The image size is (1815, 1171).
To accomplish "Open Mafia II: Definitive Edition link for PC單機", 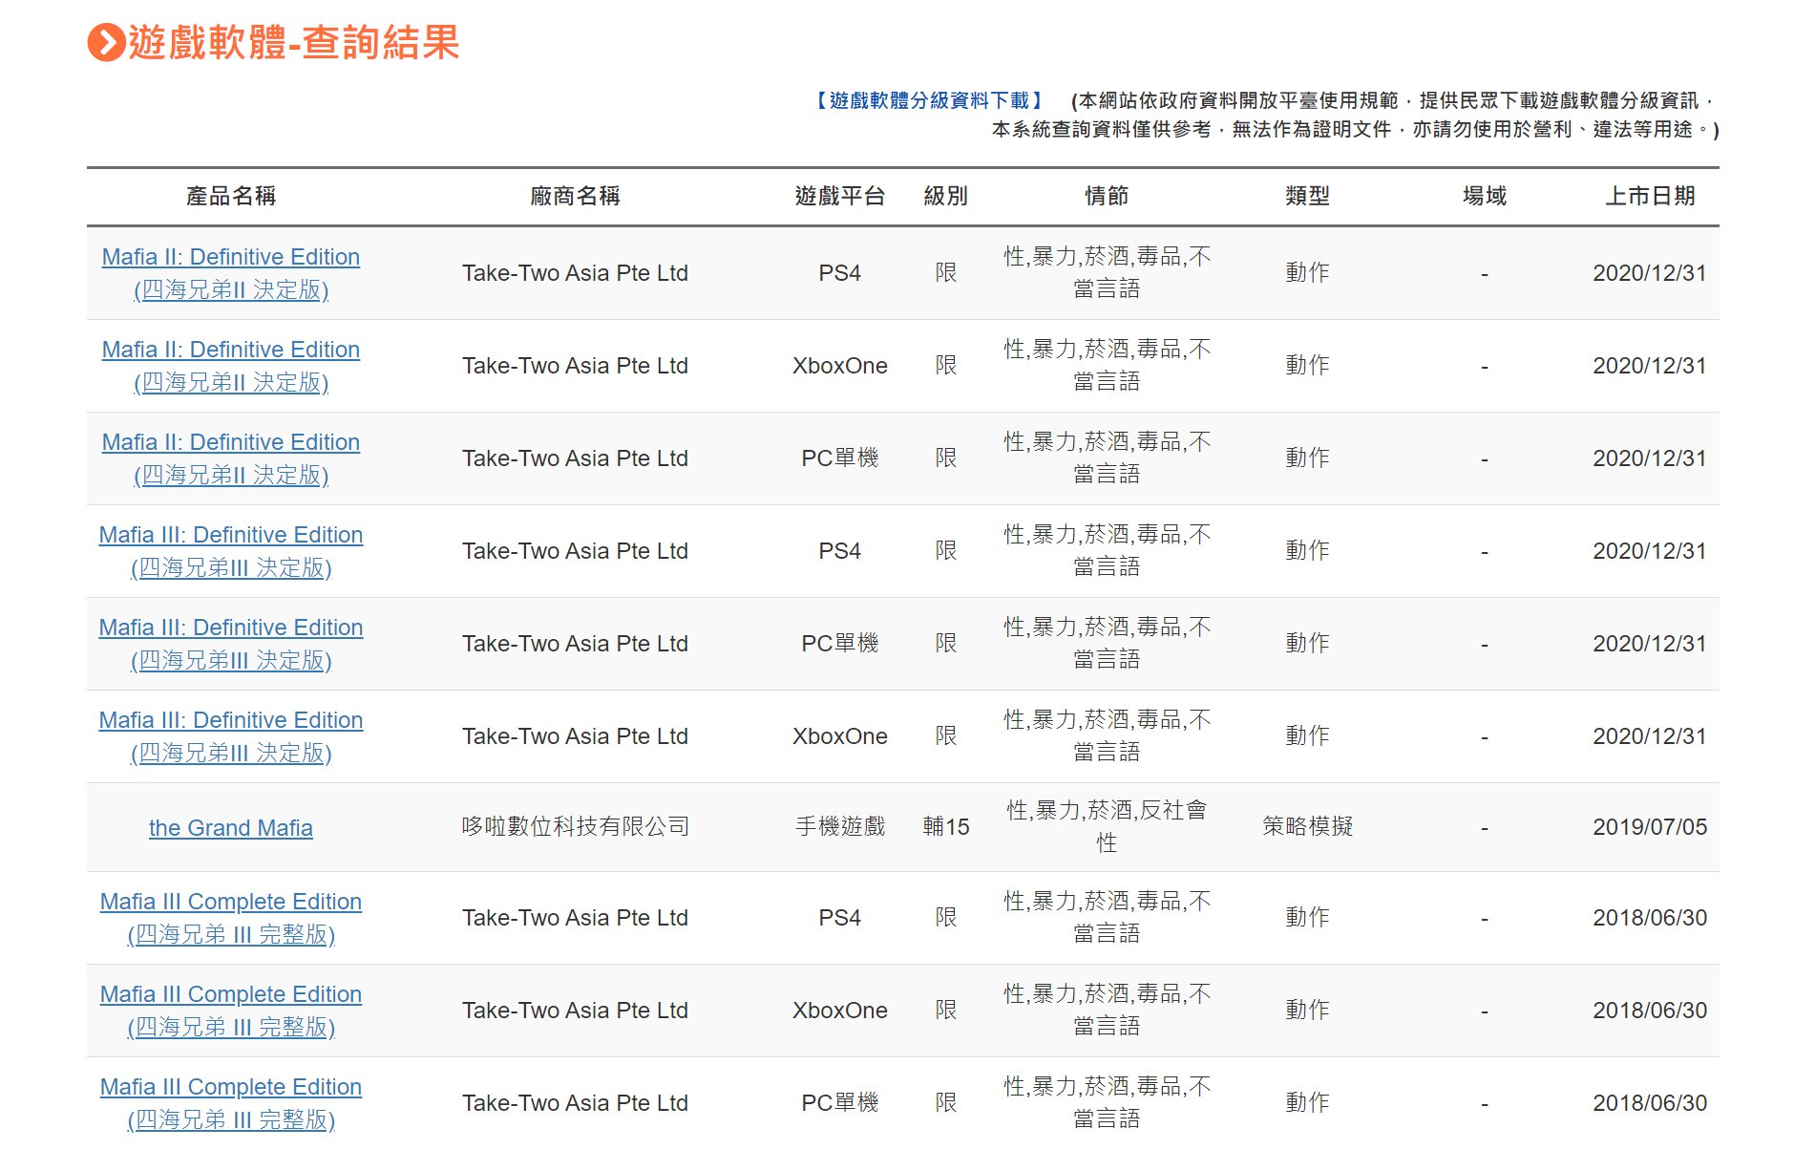I will pos(231,443).
